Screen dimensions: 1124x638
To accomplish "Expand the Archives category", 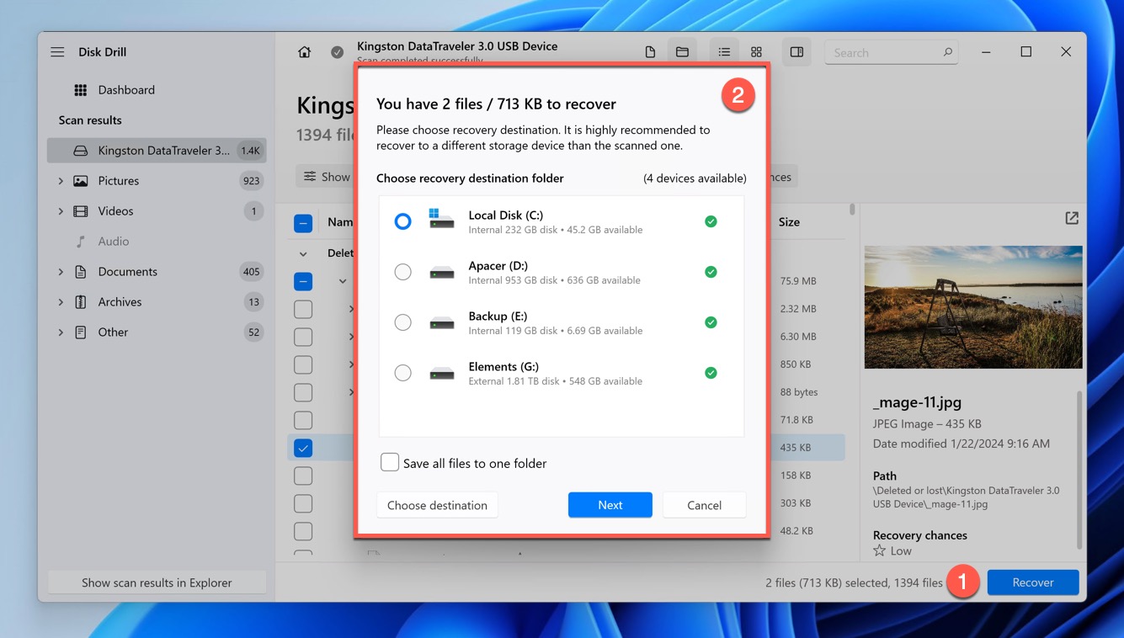I will point(61,302).
